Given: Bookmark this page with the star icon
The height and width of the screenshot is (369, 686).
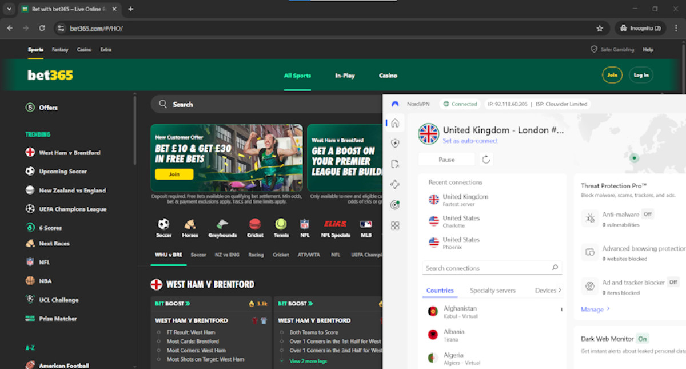Looking at the screenshot, I should [600, 28].
